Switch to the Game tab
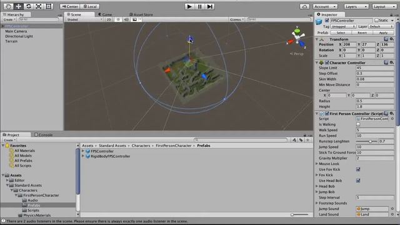The height and width of the screenshot is (225, 400). [105, 14]
